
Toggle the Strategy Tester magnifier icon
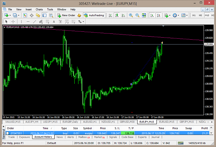pyautogui.click(x=51, y=15)
